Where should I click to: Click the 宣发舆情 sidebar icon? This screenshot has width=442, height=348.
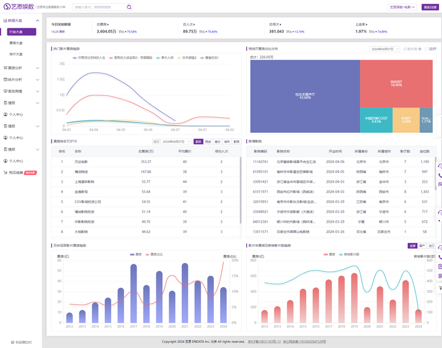click(5, 91)
